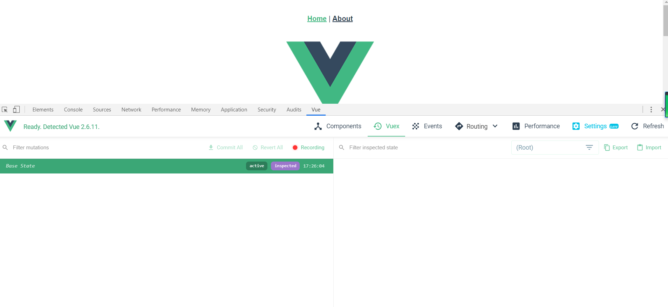The image size is (668, 307).
Task: Open the Components view
Action: point(338,126)
